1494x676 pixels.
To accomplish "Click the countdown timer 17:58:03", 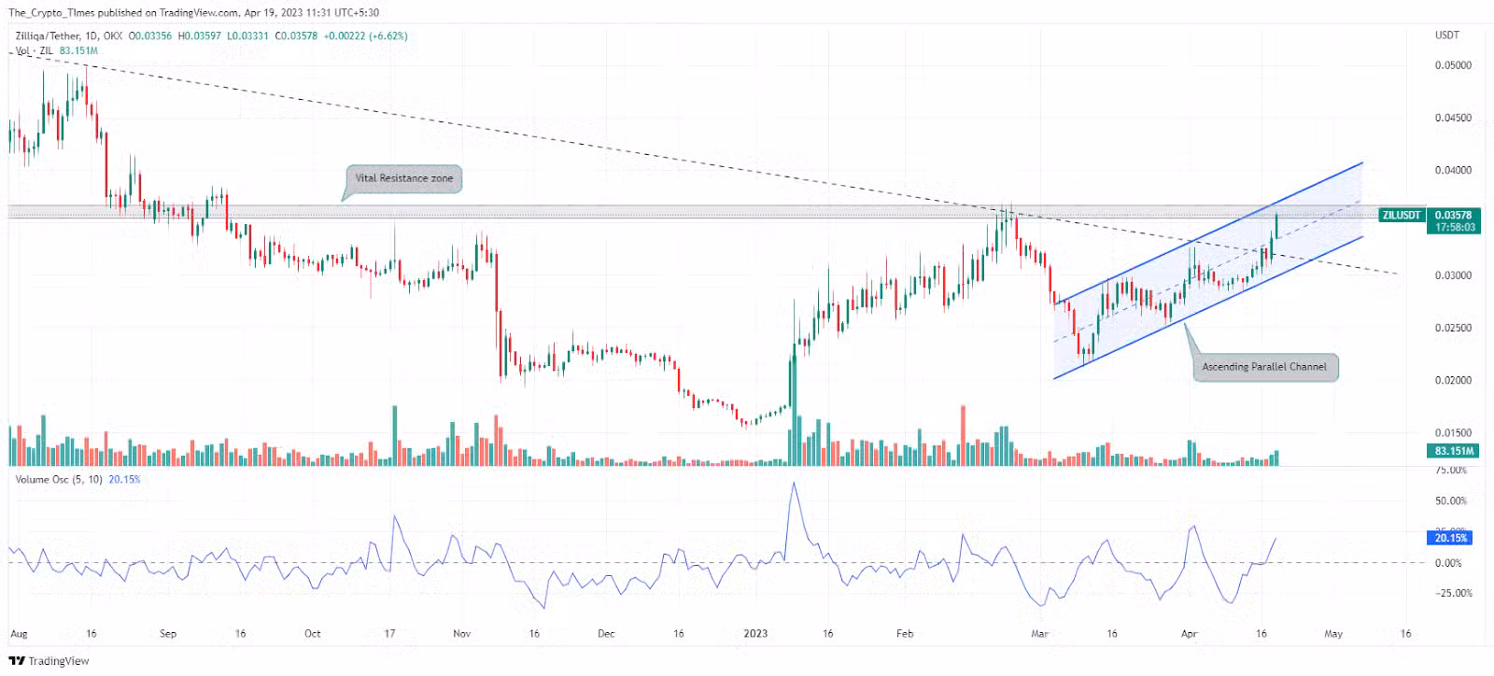I will click(x=1455, y=228).
